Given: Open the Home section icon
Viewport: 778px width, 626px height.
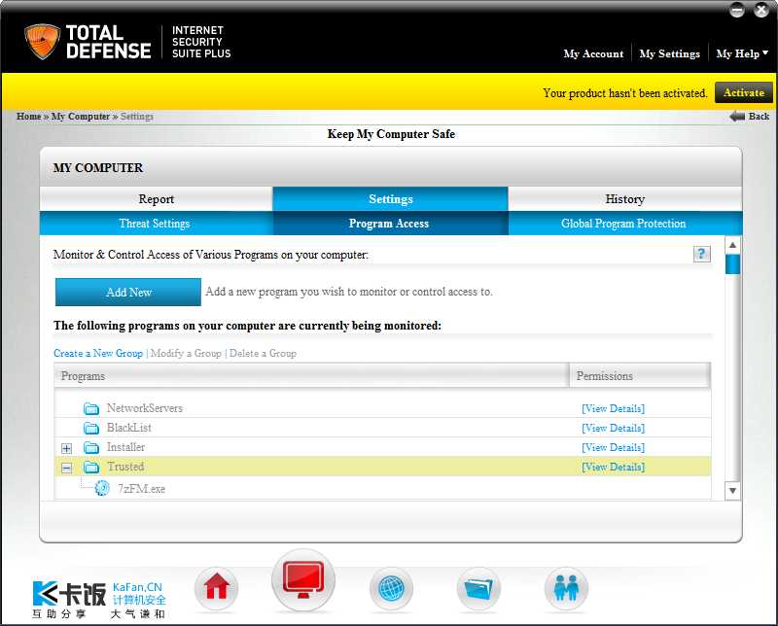Looking at the screenshot, I should coord(216,588).
